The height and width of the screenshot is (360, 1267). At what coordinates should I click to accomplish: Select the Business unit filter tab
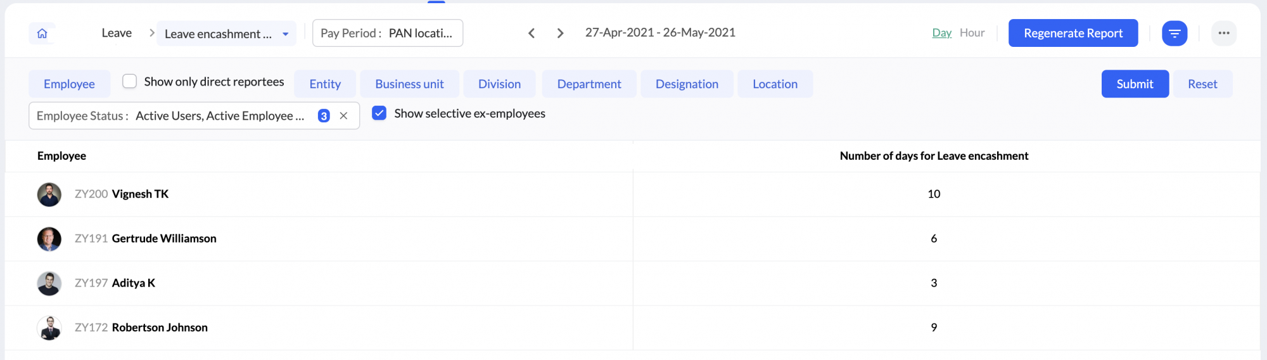pos(409,84)
